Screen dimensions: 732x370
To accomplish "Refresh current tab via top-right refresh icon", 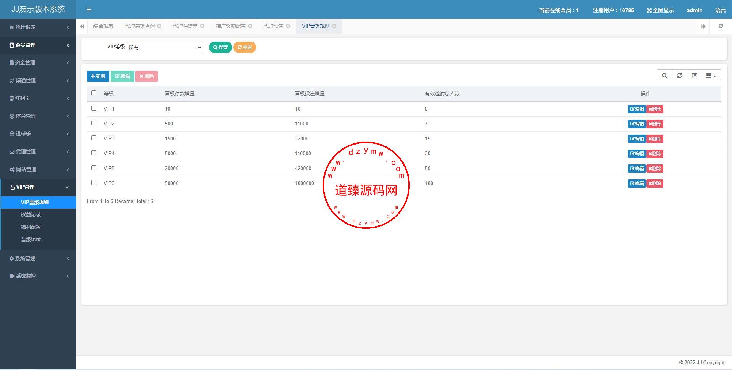I will [721, 26].
